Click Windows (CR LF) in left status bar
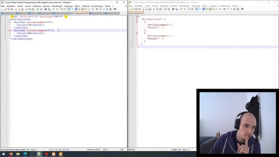 coord(94,150)
